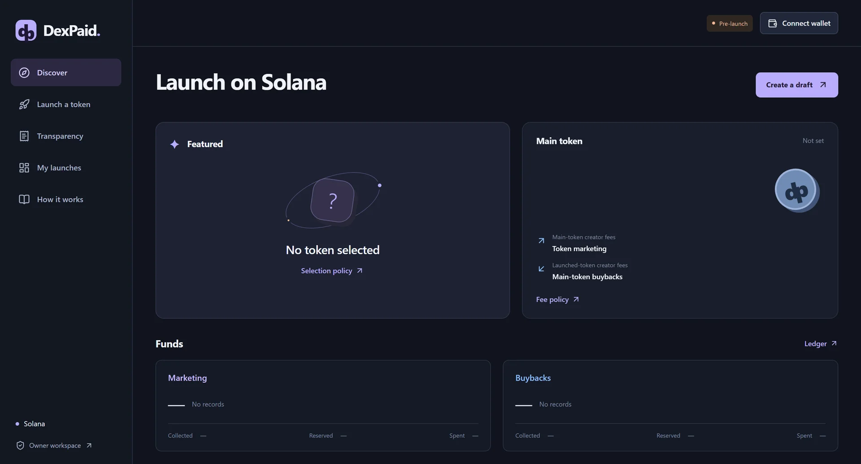Click the shield icon beside Owner workspace
The image size is (861, 464).
click(x=20, y=446)
